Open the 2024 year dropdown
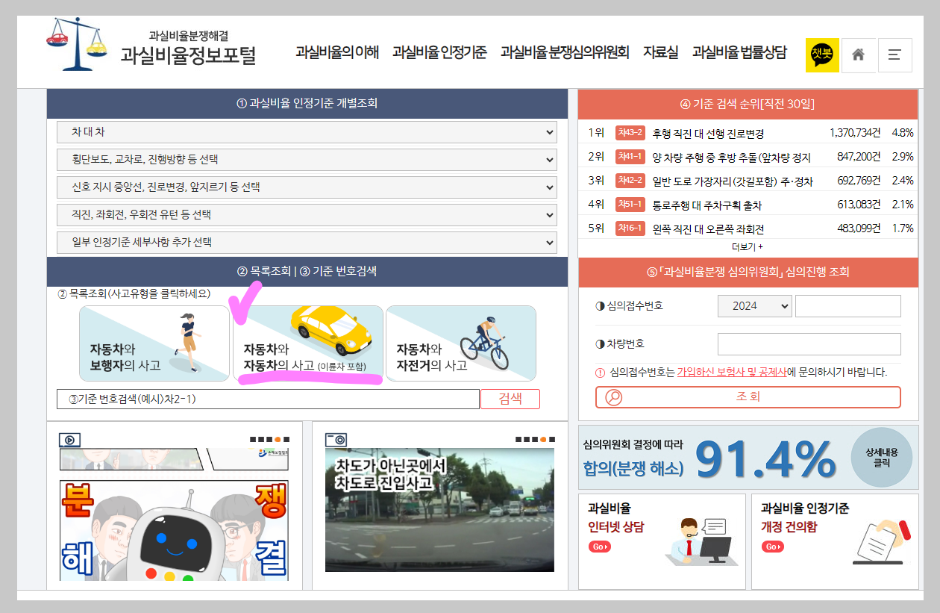 tap(754, 305)
